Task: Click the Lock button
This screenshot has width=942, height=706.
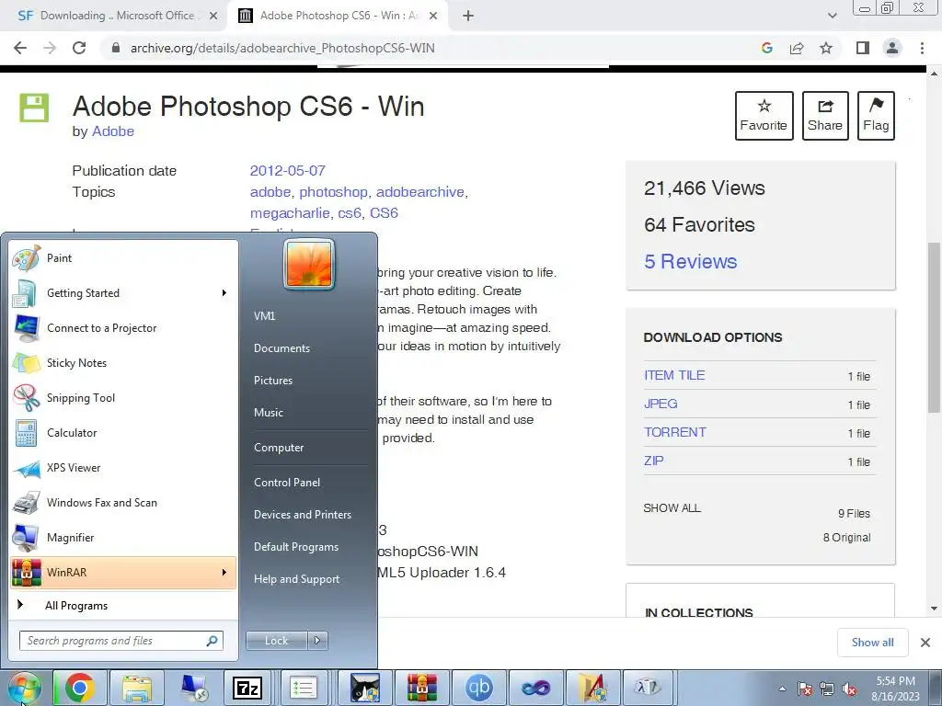Action: coord(276,641)
